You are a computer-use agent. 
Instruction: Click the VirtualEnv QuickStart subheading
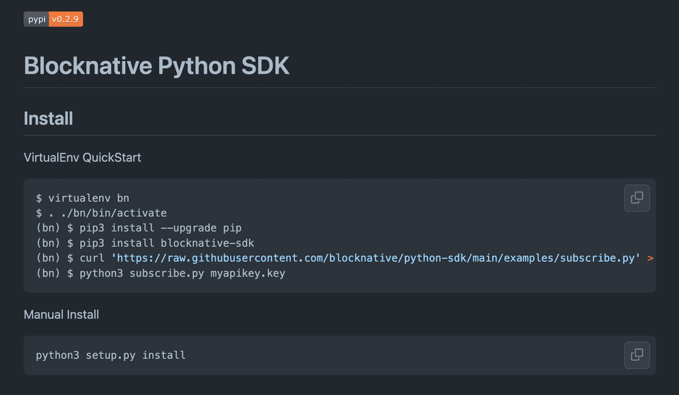(x=82, y=157)
